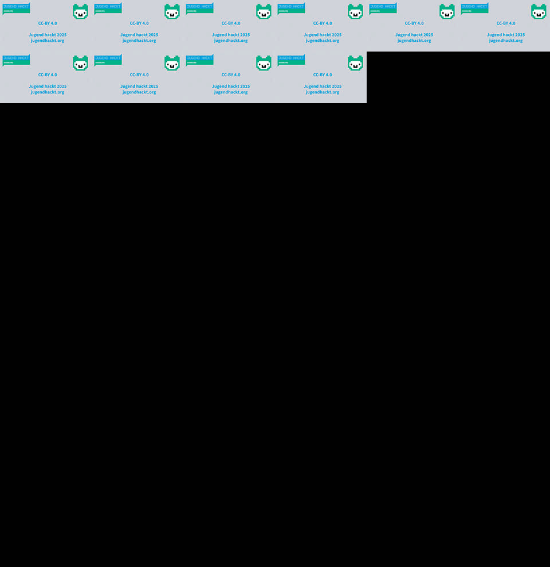Click "Jugend hackt 2025" in the third top-row tile
Screen dimensions: 550x567
[x=231, y=35]
